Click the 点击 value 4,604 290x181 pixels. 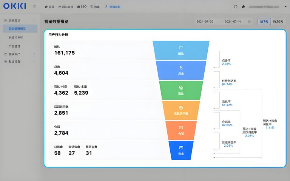tap(61, 73)
